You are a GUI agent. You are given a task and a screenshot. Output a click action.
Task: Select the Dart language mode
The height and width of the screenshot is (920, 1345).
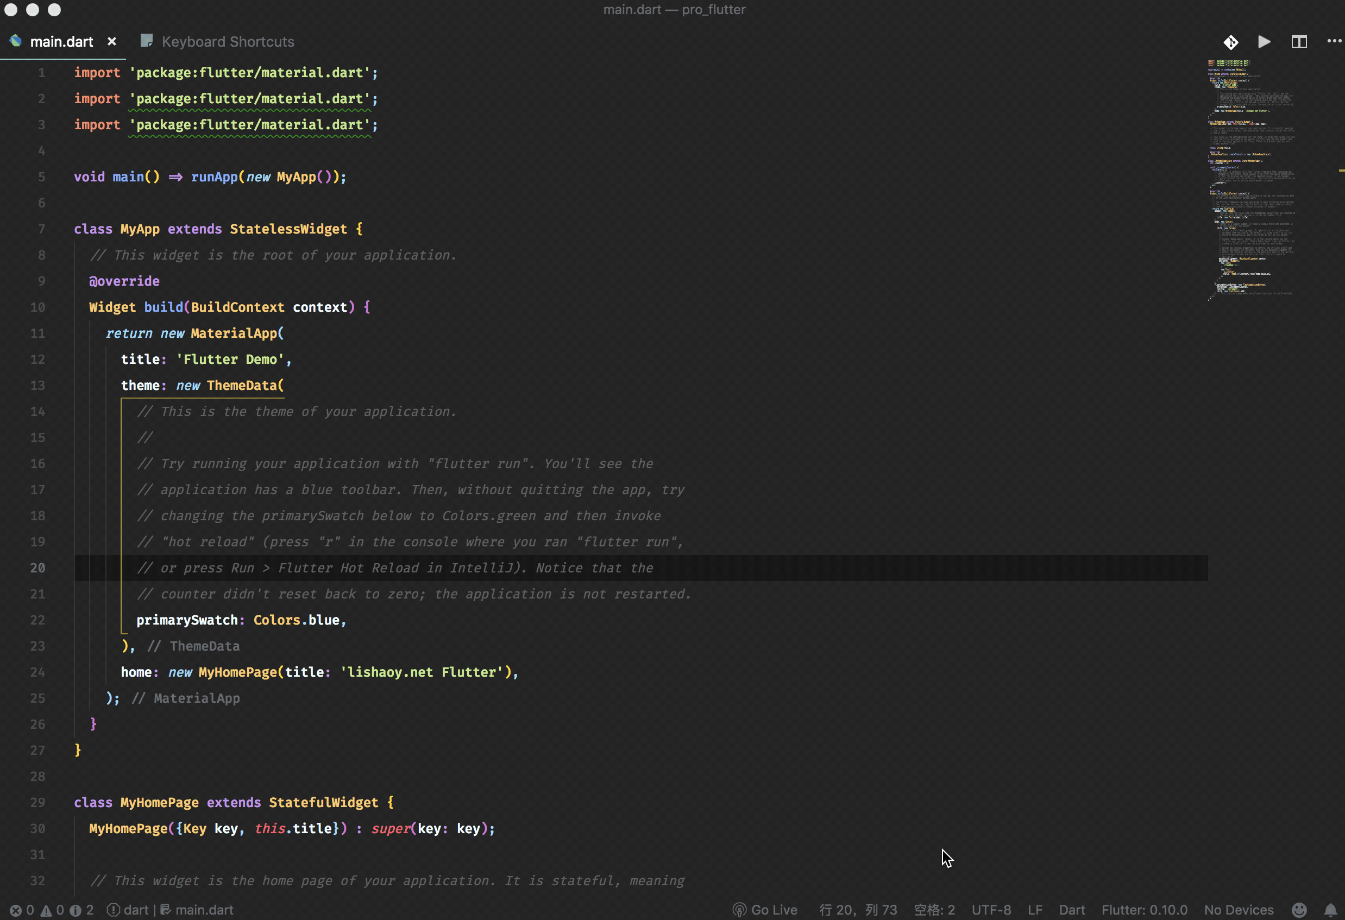click(1071, 910)
